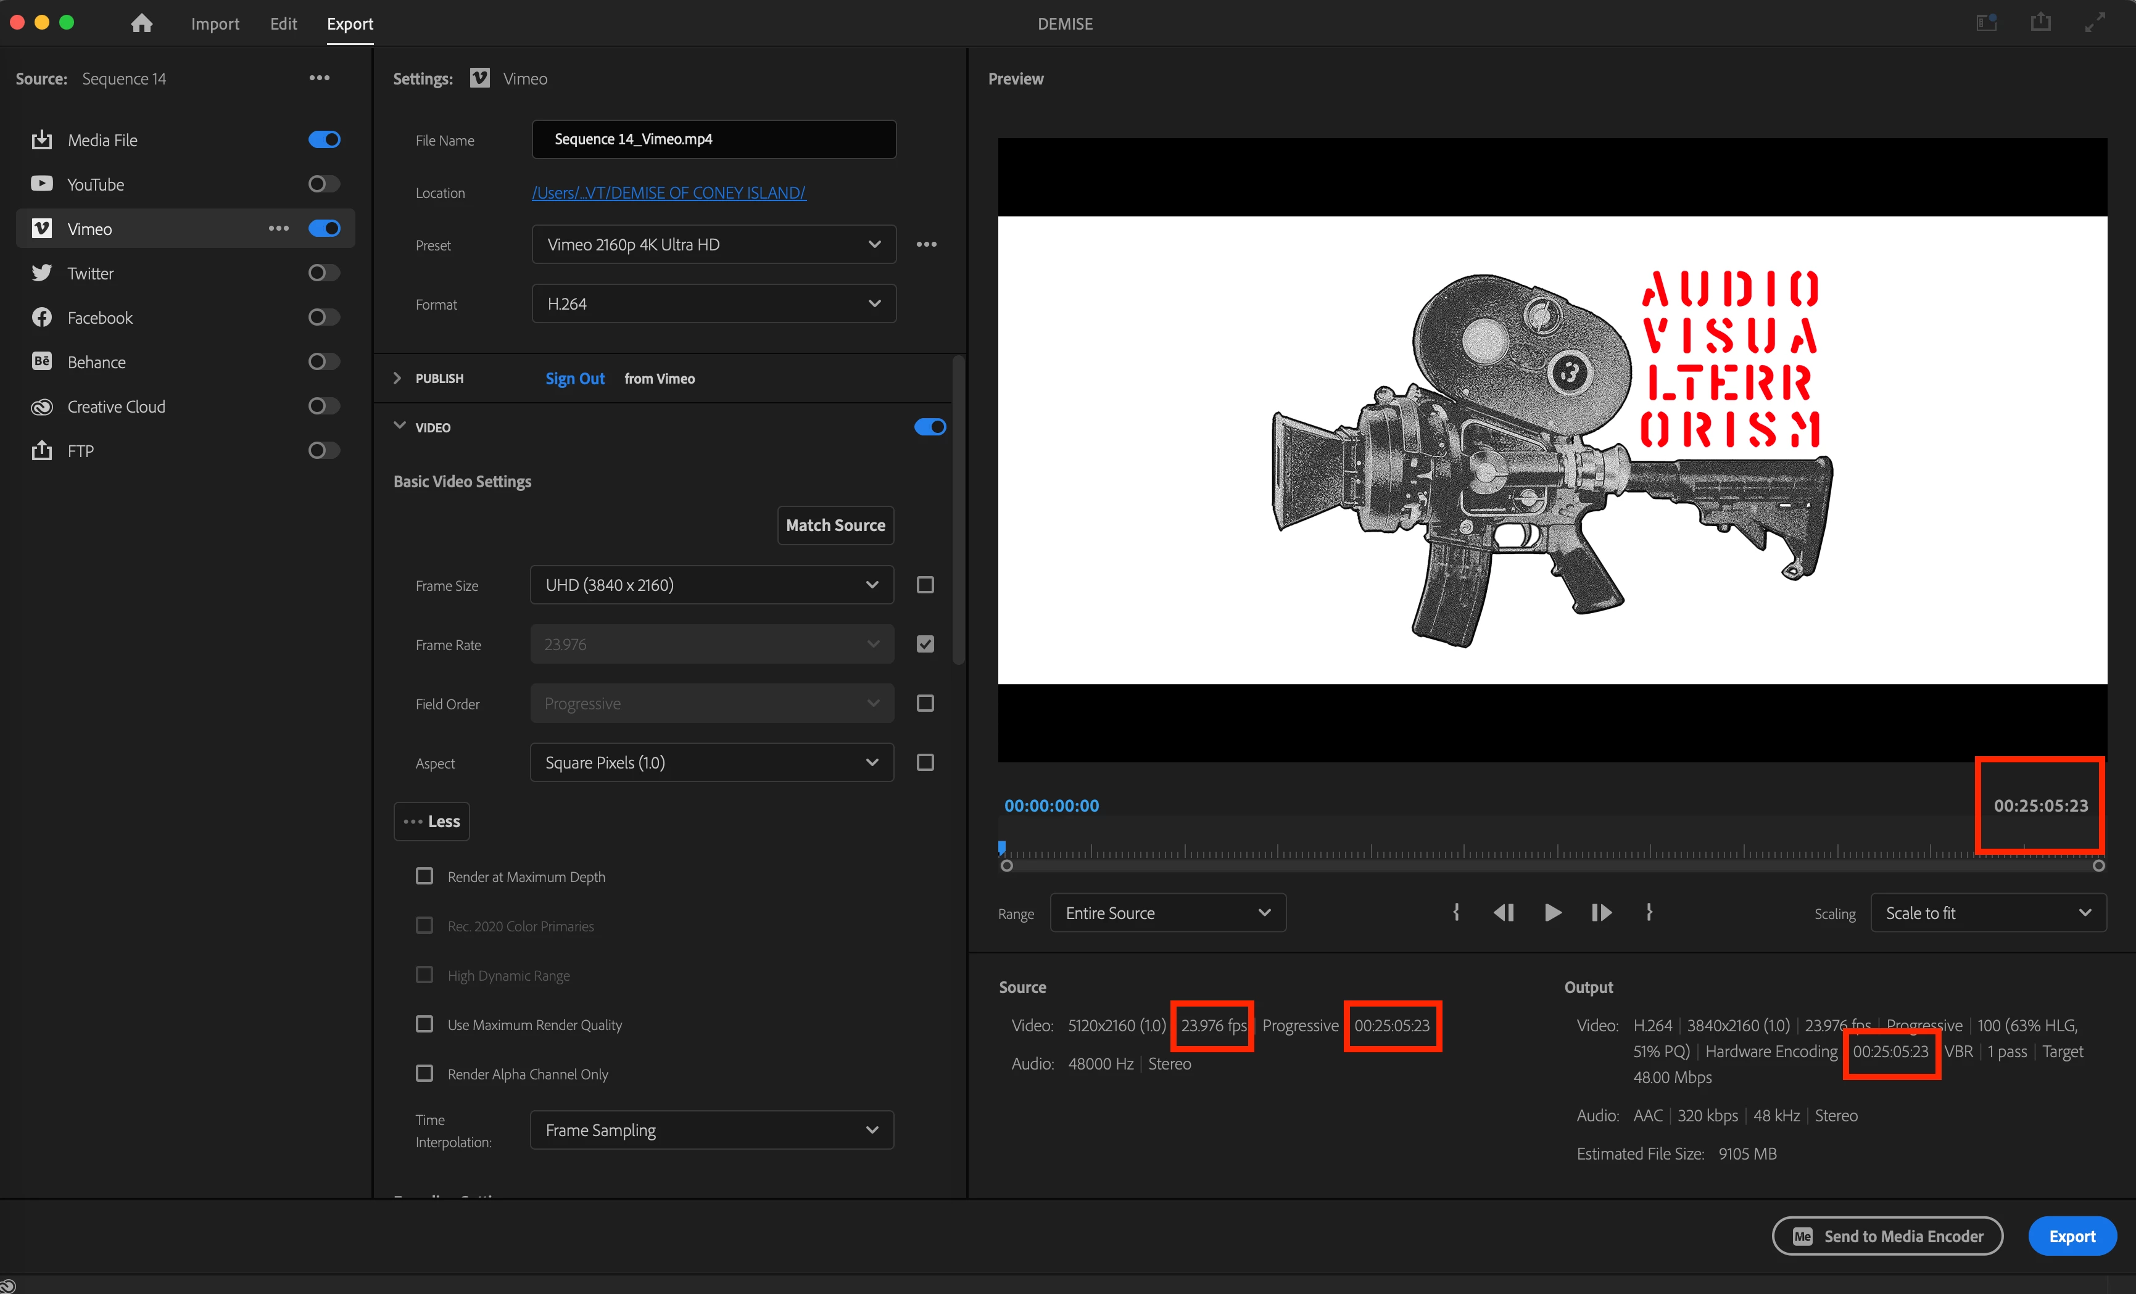Enable the YouTube export toggle

(324, 184)
